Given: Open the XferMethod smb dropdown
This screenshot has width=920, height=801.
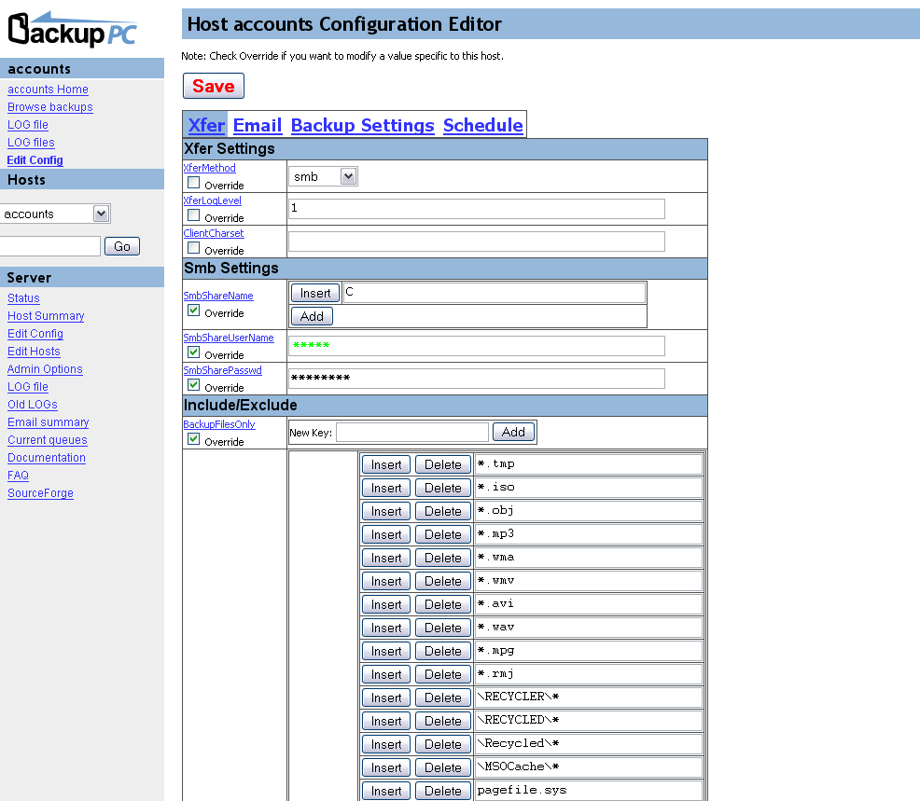Looking at the screenshot, I should (x=323, y=176).
